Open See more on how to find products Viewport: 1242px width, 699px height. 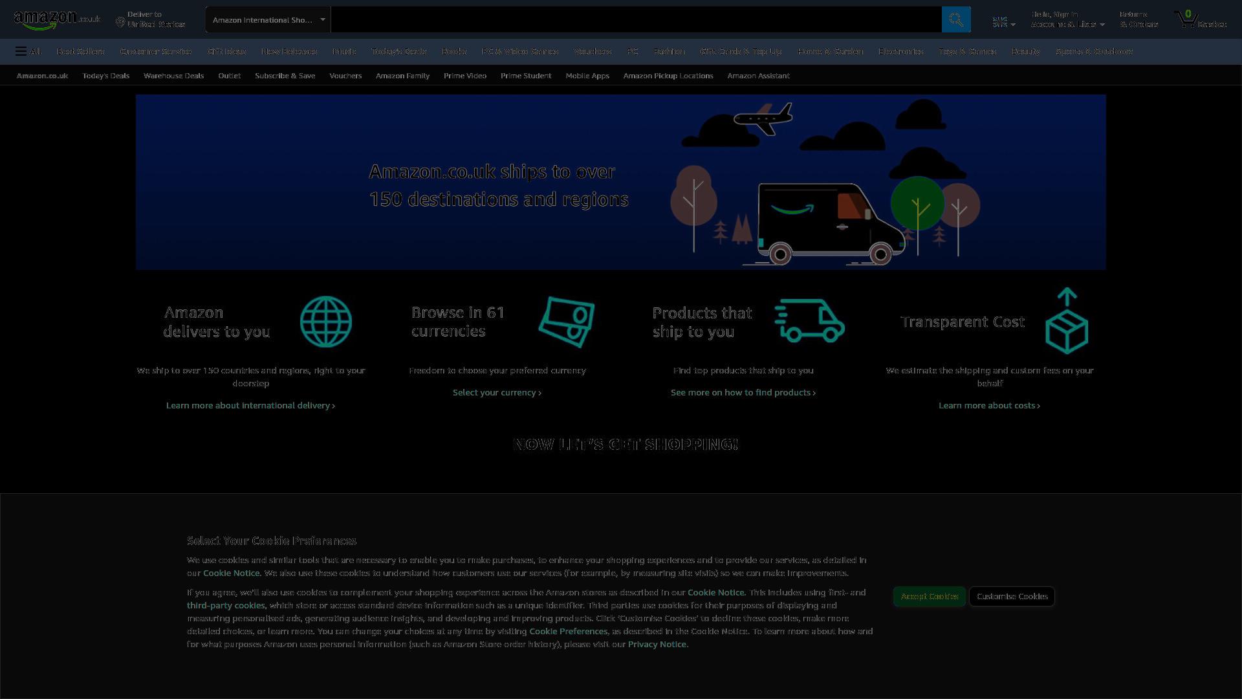coord(743,392)
